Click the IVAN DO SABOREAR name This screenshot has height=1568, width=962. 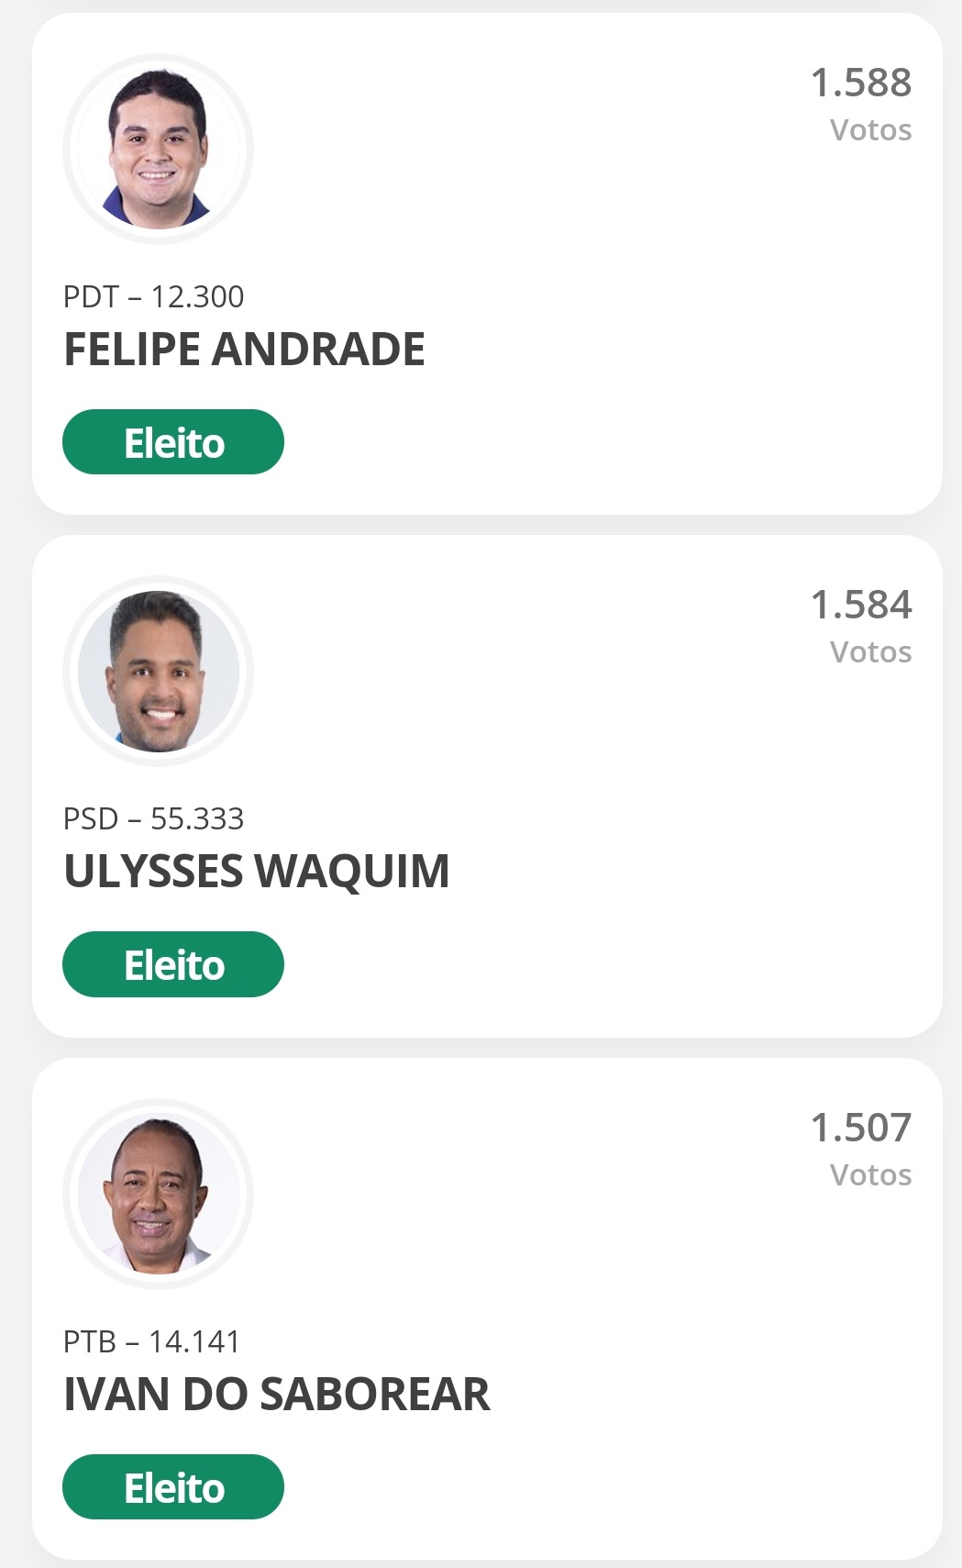coord(277,1395)
